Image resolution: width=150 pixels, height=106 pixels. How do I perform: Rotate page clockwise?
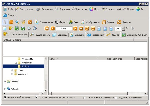(93, 28)
